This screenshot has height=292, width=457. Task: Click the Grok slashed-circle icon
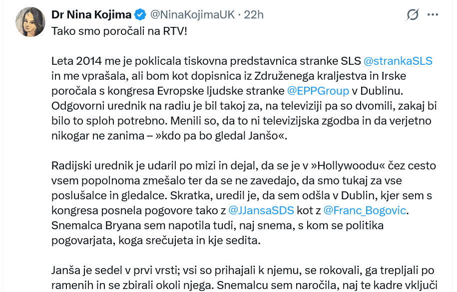tap(413, 15)
